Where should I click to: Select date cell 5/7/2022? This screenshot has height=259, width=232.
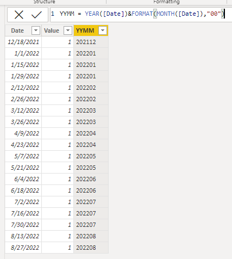click(x=23, y=156)
